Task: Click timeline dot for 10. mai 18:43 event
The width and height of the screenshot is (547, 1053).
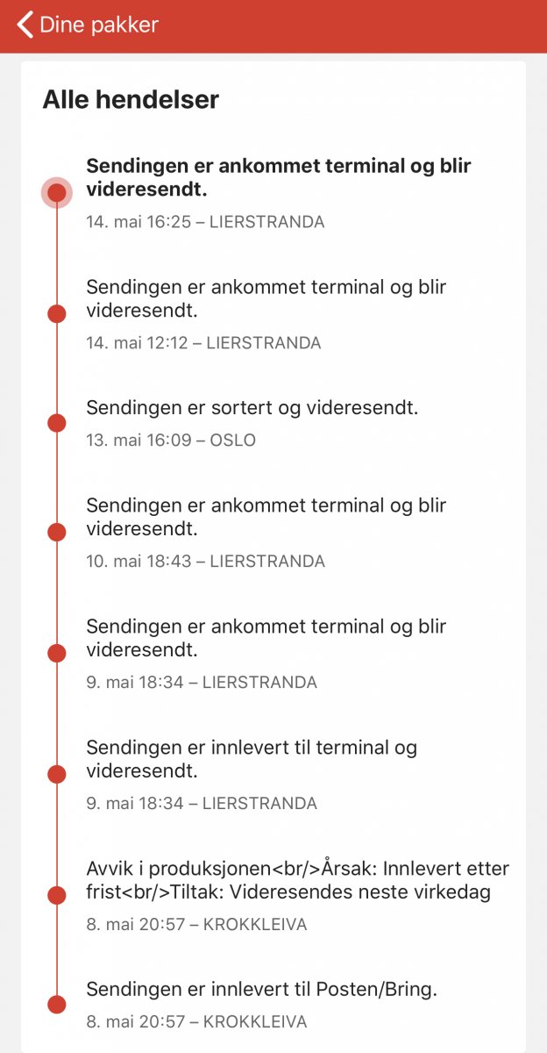Action: 57,532
